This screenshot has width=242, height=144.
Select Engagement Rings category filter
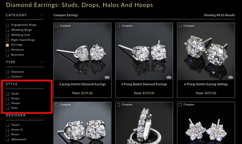pos(7,25)
